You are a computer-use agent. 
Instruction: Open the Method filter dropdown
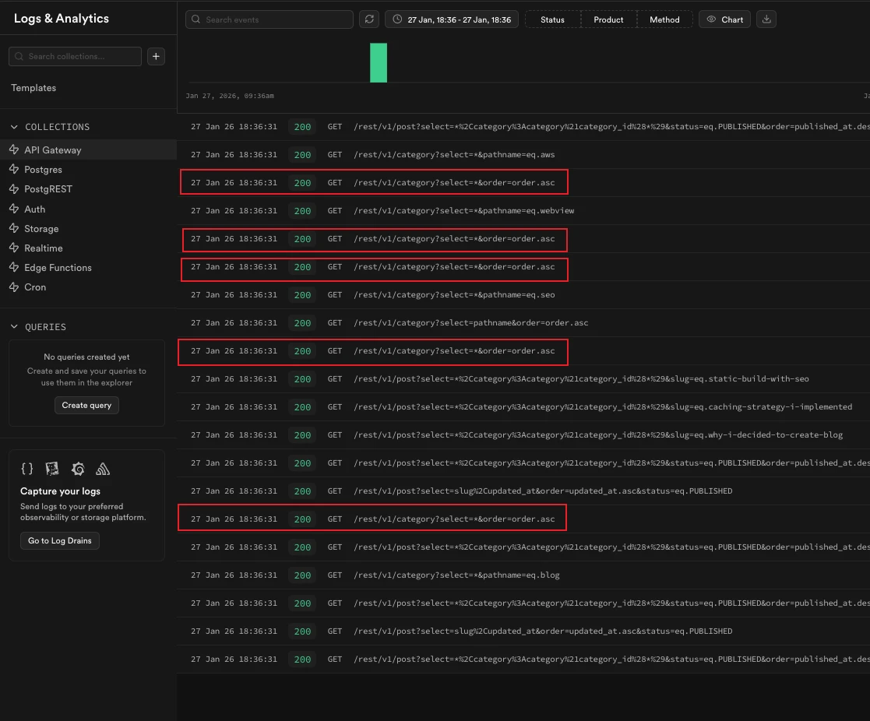(664, 19)
